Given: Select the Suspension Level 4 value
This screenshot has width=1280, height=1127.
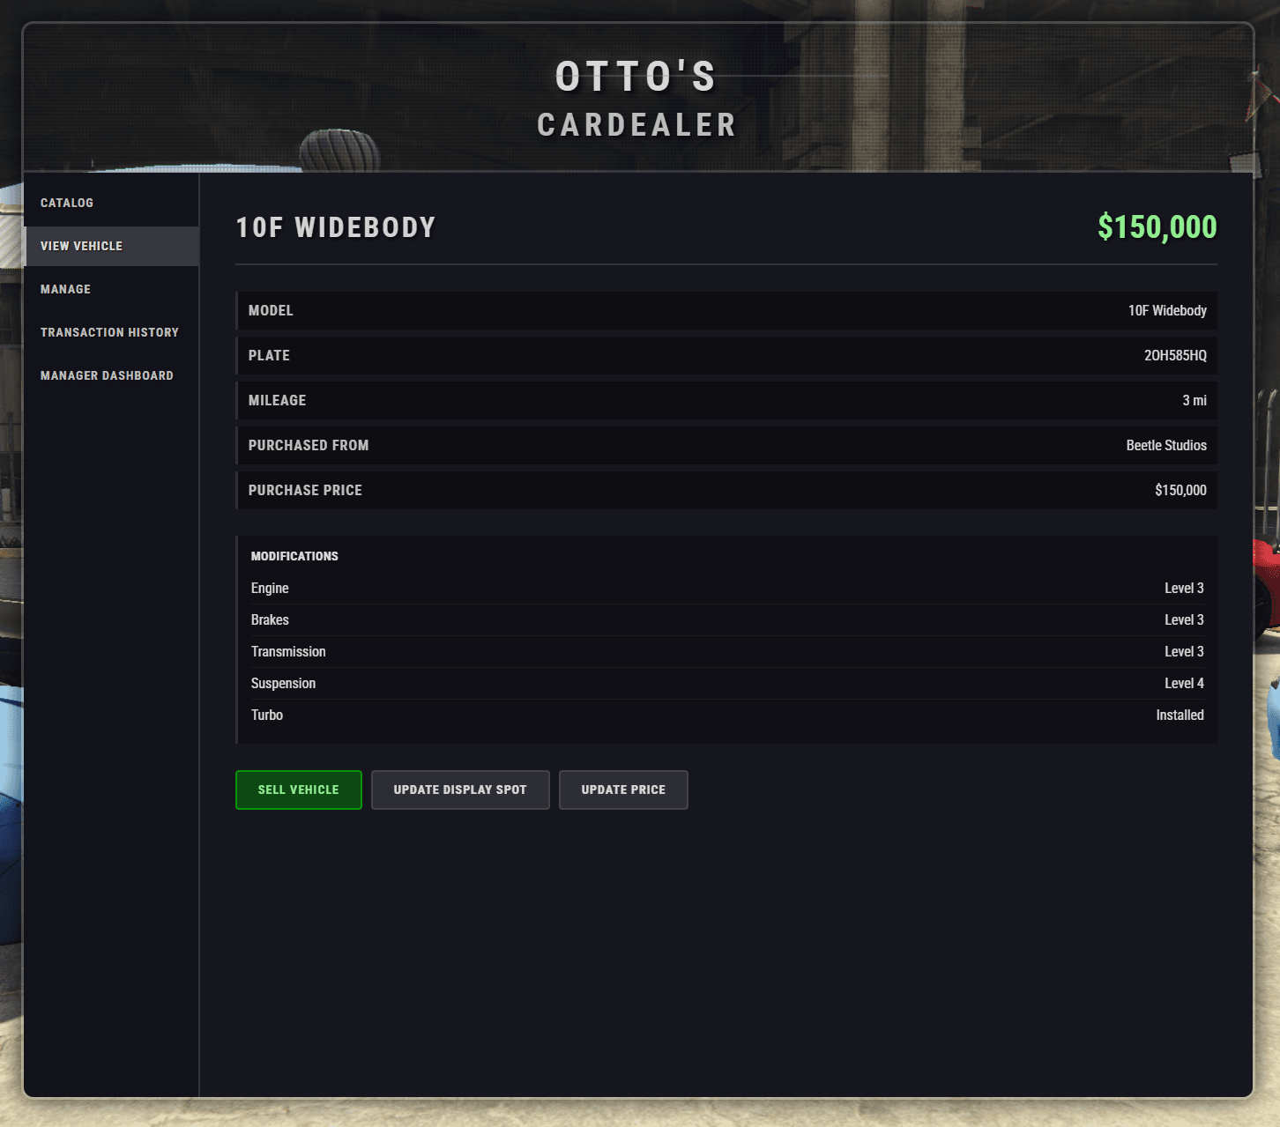Looking at the screenshot, I should tap(1184, 683).
